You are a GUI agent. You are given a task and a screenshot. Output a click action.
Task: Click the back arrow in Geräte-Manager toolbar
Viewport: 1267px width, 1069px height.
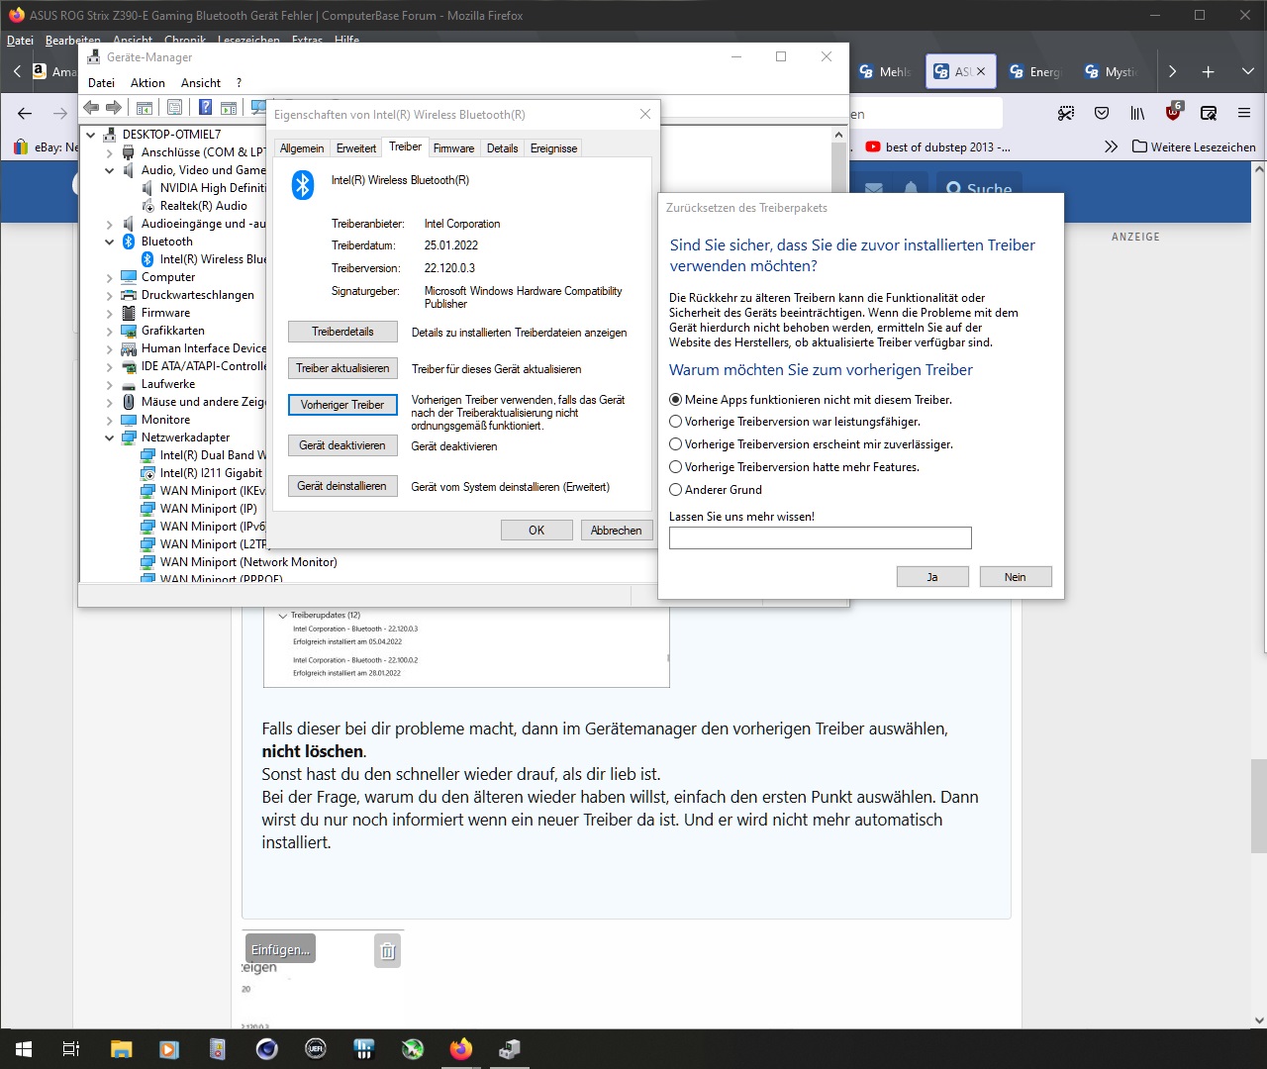point(91,108)
